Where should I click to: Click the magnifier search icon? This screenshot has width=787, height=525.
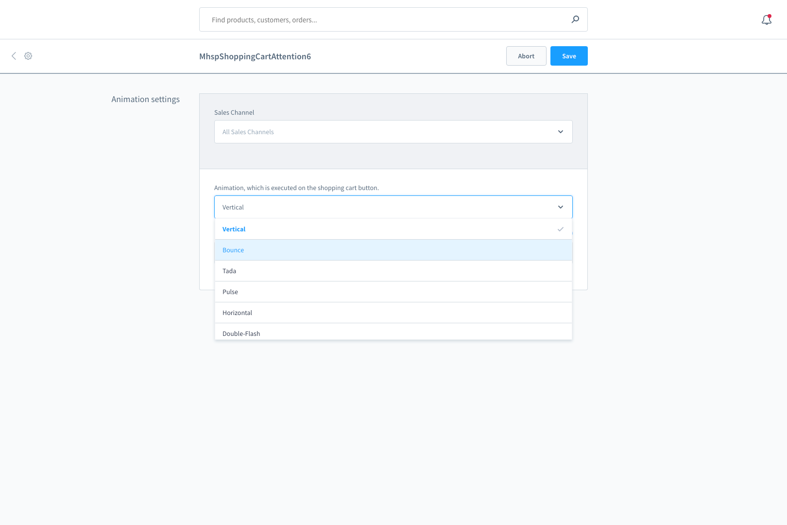pyautogui.click(x=575, y=19)
